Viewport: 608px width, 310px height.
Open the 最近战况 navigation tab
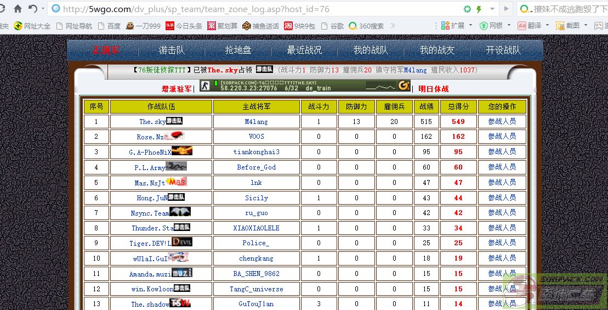[304, 50]
